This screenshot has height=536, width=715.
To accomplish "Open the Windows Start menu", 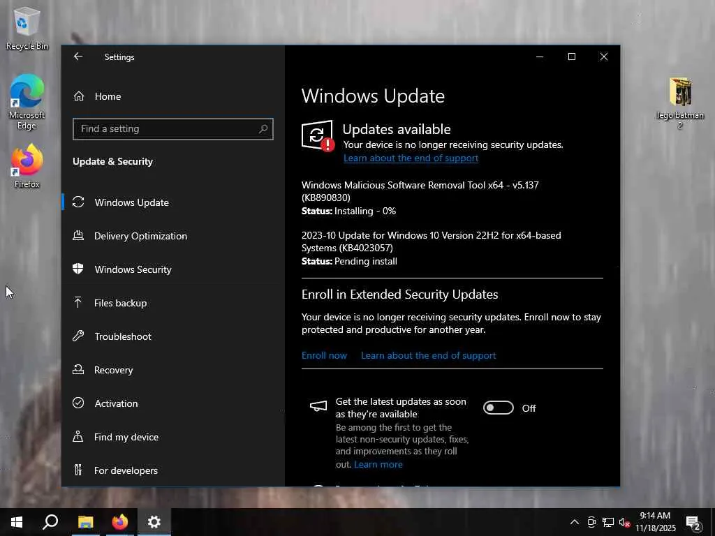I will (x=17, y=522).
